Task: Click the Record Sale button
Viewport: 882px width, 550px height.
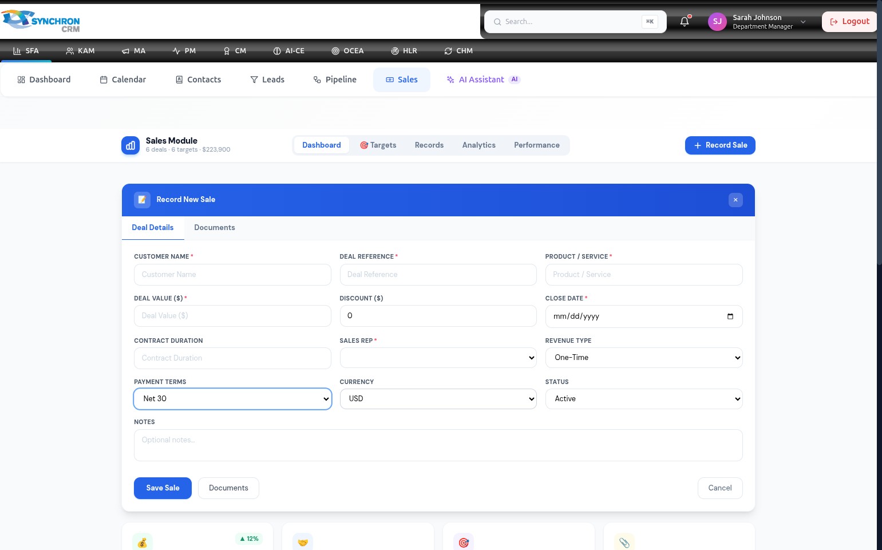Action: tap(720, 145)
